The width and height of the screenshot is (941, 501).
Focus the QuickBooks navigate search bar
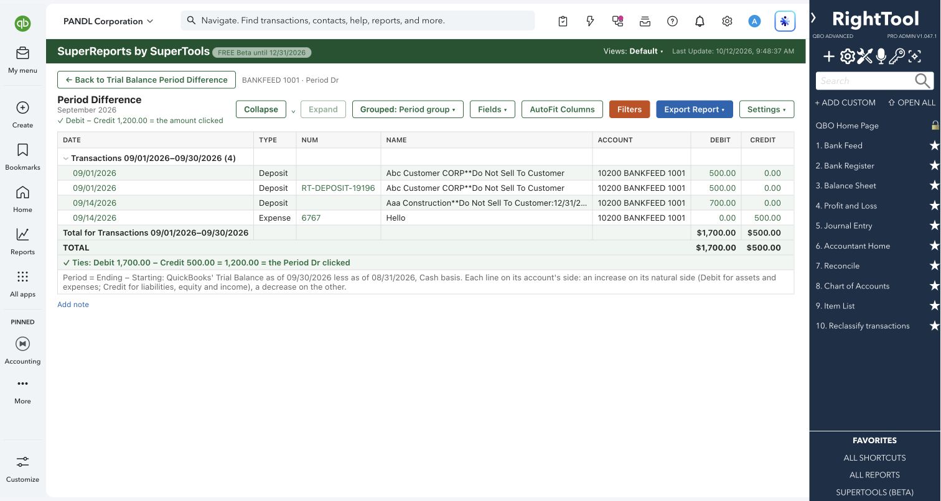pos(358,21)
